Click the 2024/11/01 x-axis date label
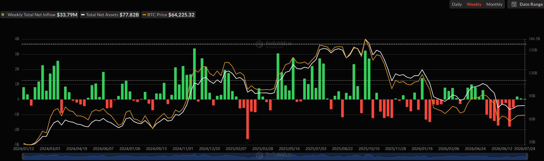This screenshot has height=161, width=544. (x=183, y=149)
